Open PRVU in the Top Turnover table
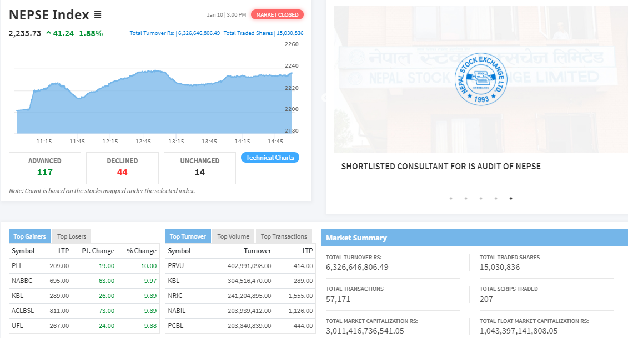The image size is (628, 338). (x=176, y=265)
